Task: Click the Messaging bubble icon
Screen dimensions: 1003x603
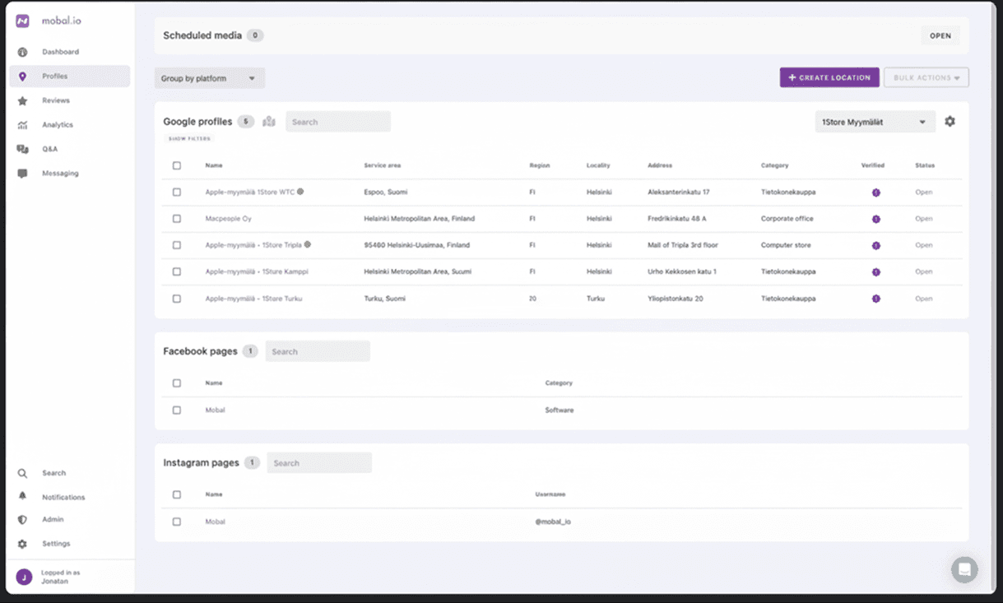Action: pyautogui.click(x=22, y=174)
